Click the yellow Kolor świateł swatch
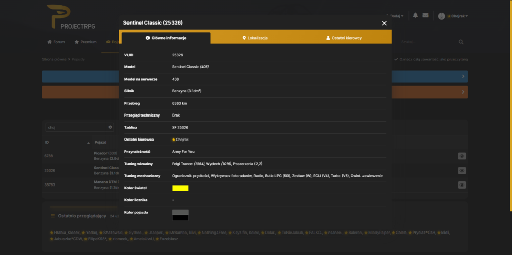Screen dimensions: 512x255 [180, 188]
